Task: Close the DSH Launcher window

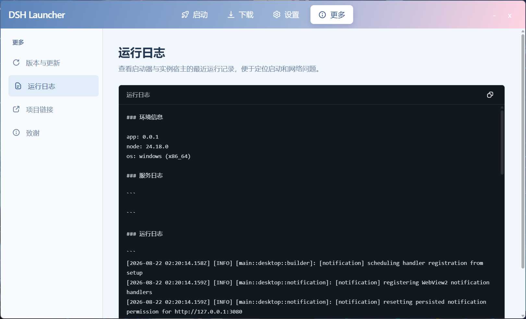Action: pyautogui.click(x=510, y=16)
